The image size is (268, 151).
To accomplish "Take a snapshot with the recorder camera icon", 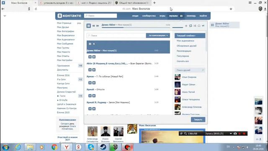I will point(235,133).
